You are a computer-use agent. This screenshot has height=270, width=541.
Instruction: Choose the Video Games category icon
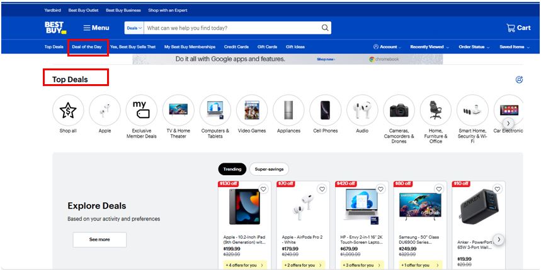tap(252, 111)
